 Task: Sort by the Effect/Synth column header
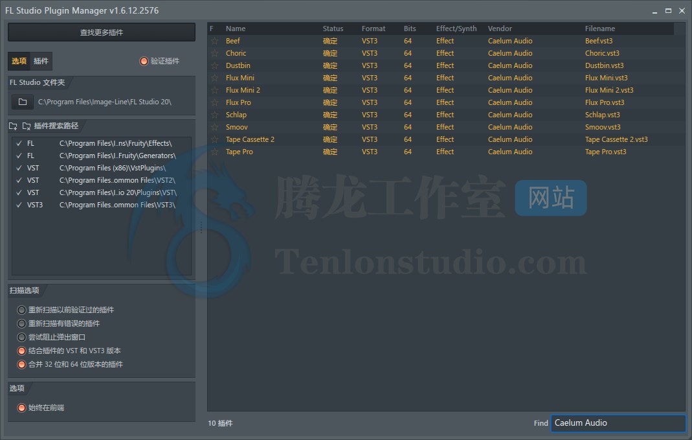tap(456, 29)
